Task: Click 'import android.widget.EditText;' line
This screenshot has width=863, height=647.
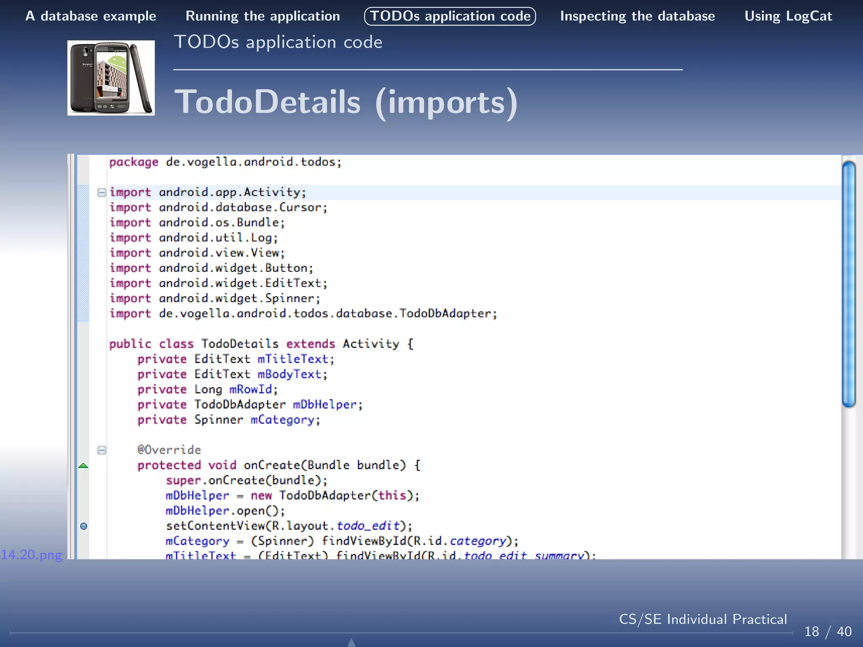Action: [x=218, y=283]
